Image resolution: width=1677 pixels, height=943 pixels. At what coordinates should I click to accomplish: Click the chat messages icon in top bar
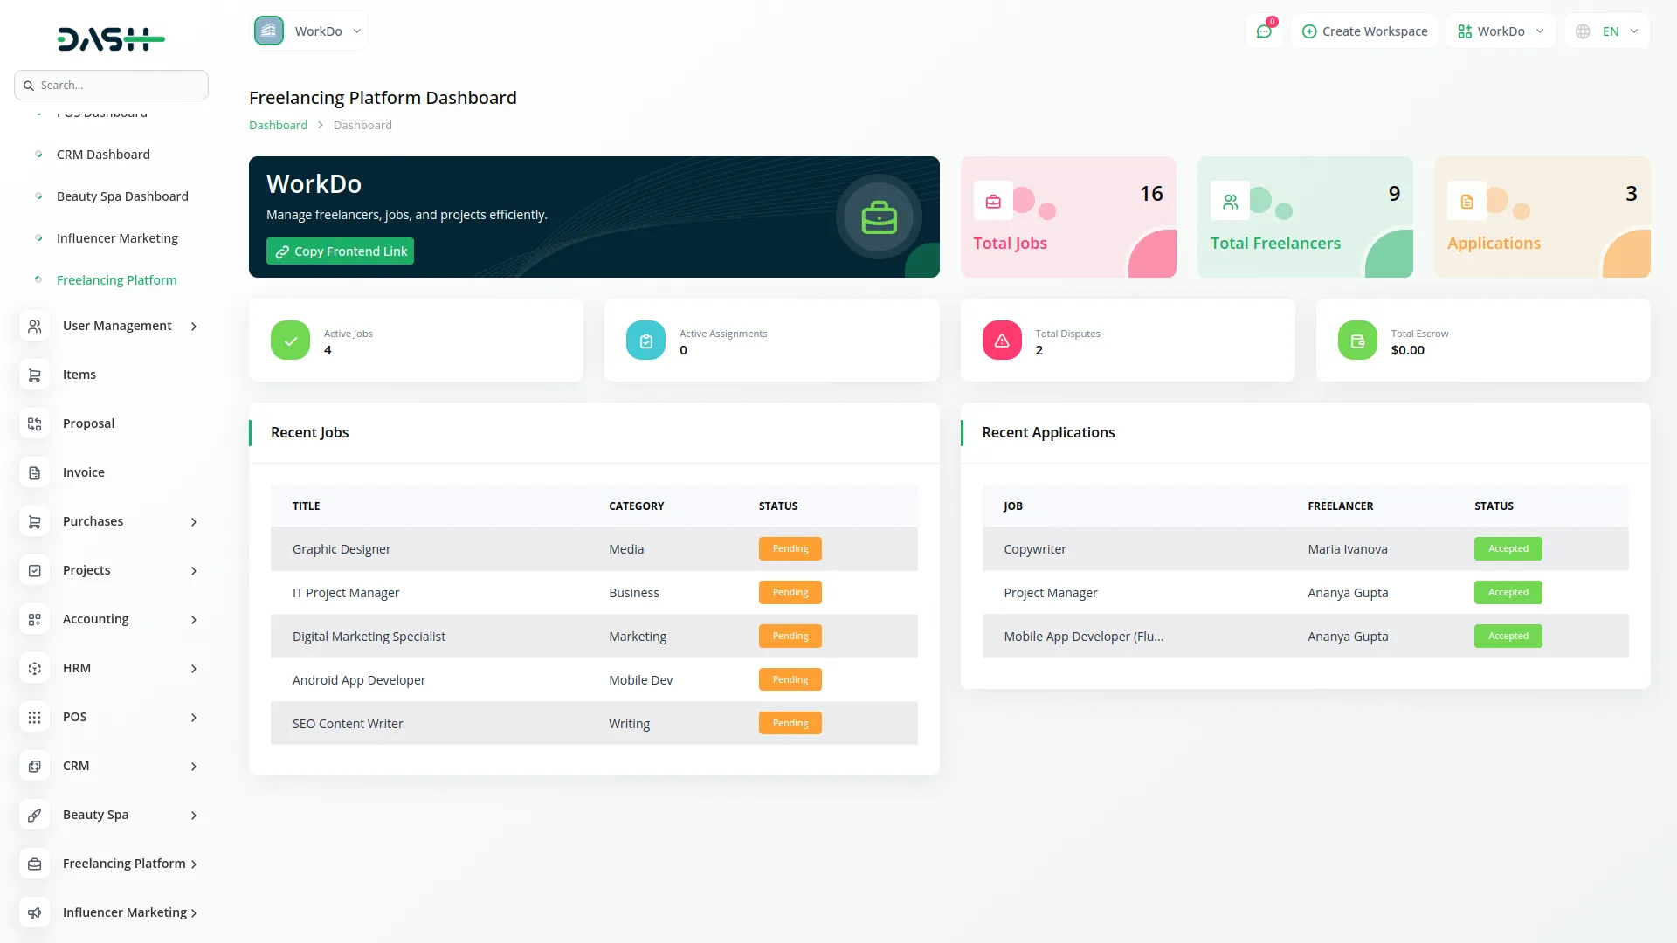[1264, 31]
